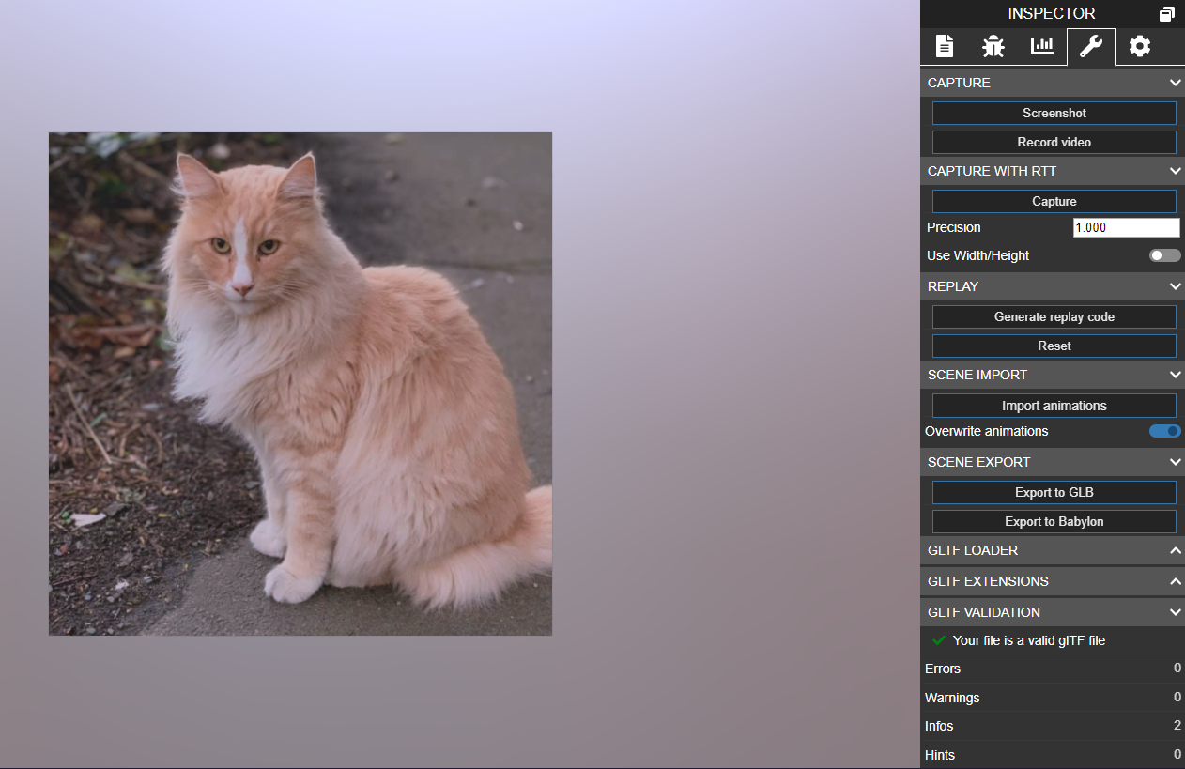Screen dimensions: 1185x769
Task: Click the Hints row
Action: (1053, 755)
